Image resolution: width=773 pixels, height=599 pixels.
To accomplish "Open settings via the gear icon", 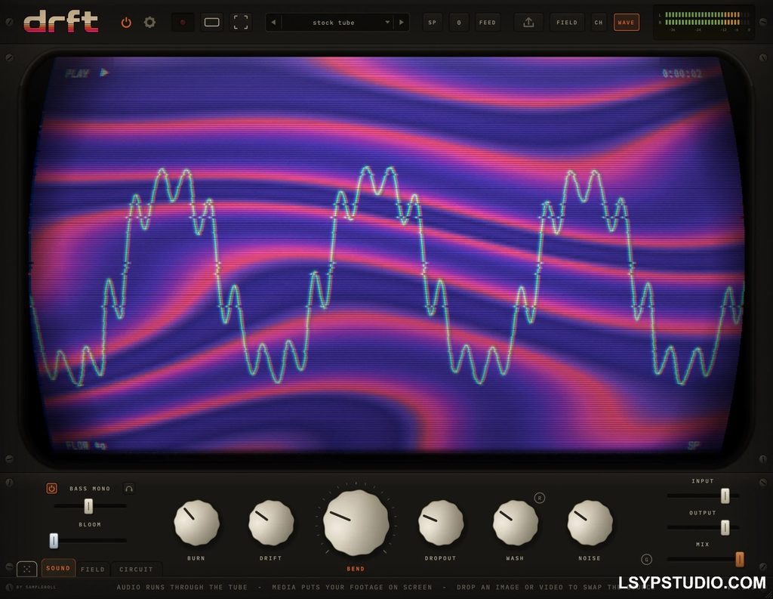I will 149,22.
